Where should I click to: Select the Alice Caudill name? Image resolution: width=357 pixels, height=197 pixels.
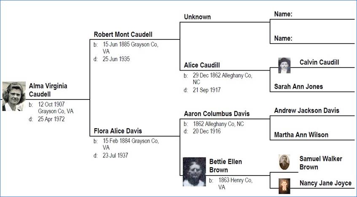[x=202, y=66]
